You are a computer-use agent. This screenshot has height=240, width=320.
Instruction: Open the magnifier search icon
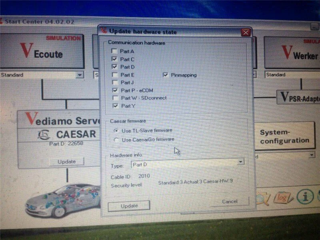coord(263,198)
